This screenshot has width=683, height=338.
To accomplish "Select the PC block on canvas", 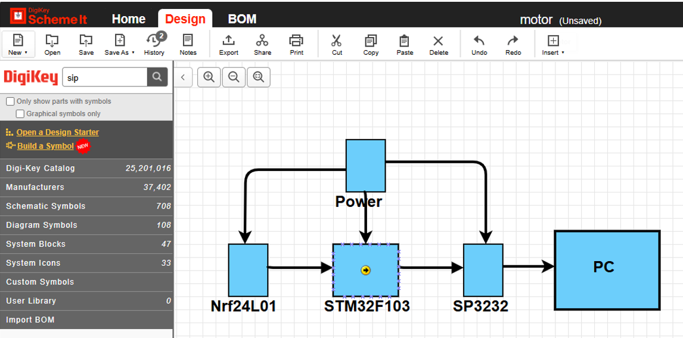I will (607, 270).
